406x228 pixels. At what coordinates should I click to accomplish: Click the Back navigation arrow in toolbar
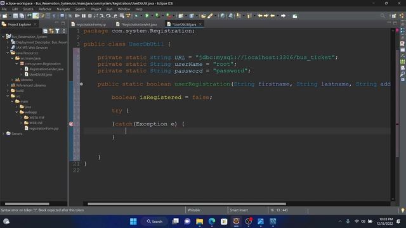pos(272,16)
